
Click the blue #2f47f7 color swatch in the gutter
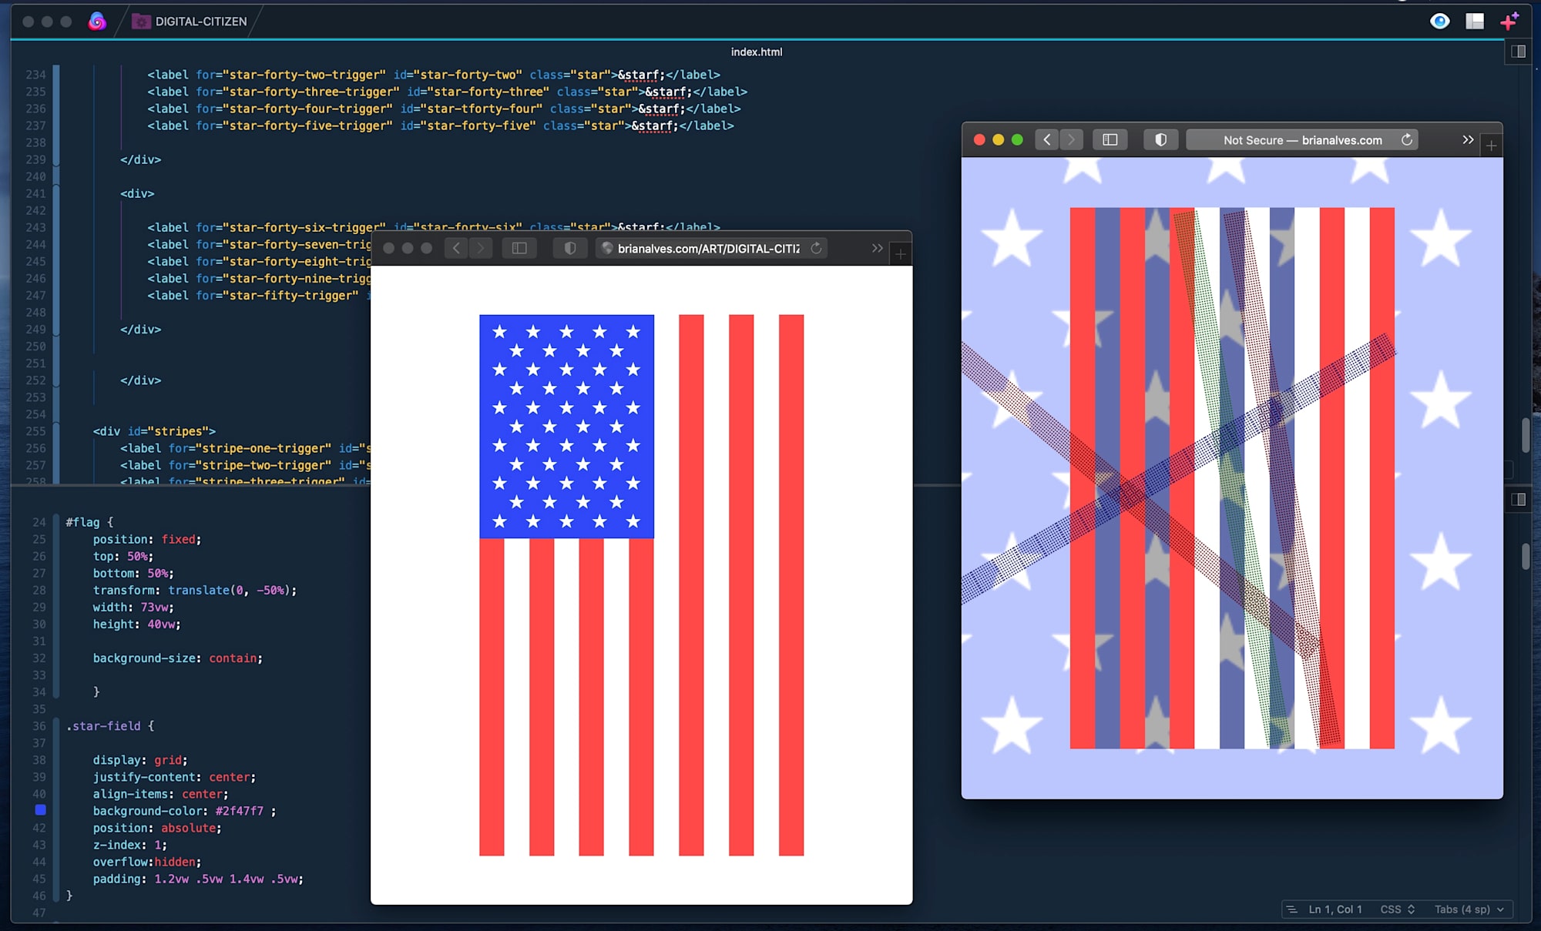[x=41, y=809]
